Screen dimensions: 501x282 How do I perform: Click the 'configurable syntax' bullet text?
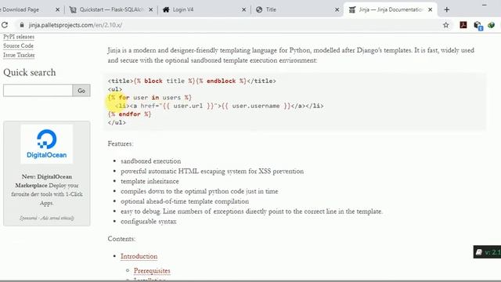click(x=149, y=222)
